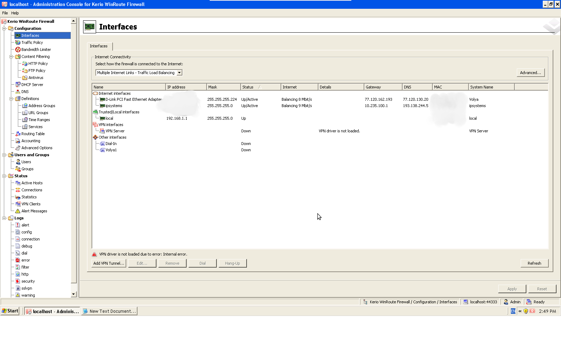This screenshot has height=337, width=561.
Task: Switch to New Text Document taskbar window
Action: coord(109,311)
